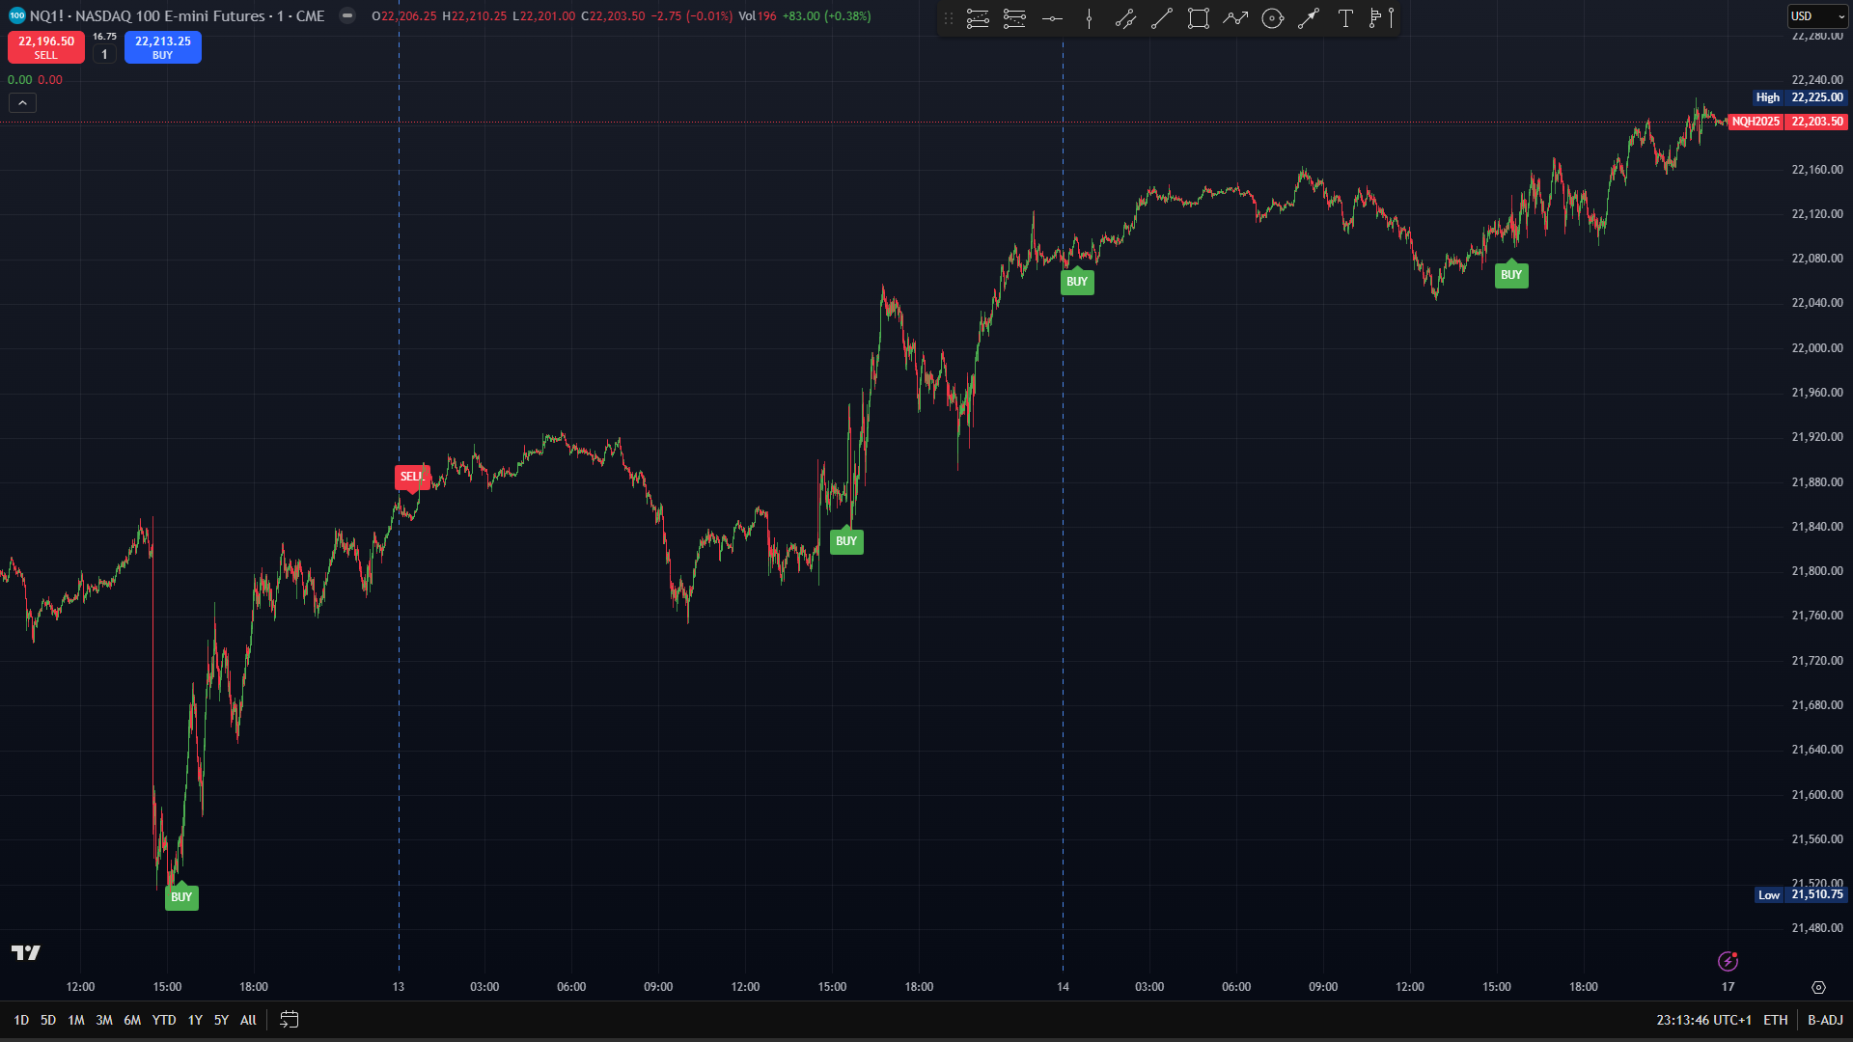Click the blue BUY 22,213.25 button
1853x1042 pixels.
pos(163,47)
